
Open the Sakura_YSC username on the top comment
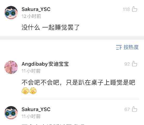point(36,9)
